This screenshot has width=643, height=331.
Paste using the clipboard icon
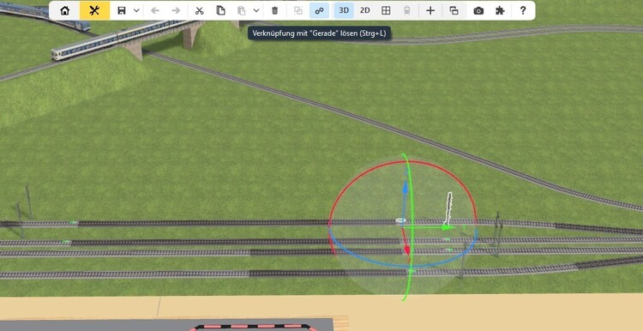[x=242, y=10]
